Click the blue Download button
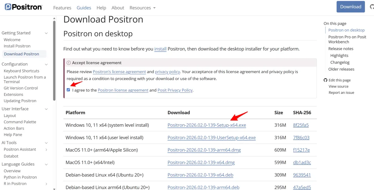Screen dimensions: 374x190 (x=350, y=7)
